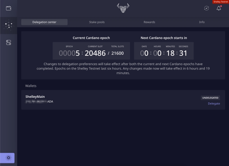Select the staking delegation sidebar icon

pos(8,25)
